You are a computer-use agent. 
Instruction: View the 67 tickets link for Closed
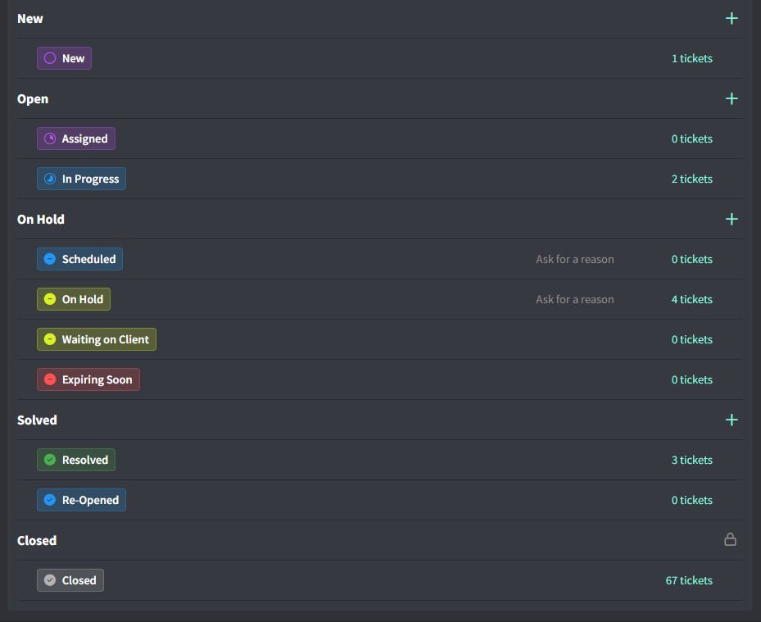[x=689, y=580]
